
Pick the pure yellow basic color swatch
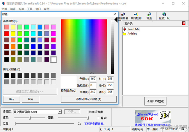pos(13,34)
